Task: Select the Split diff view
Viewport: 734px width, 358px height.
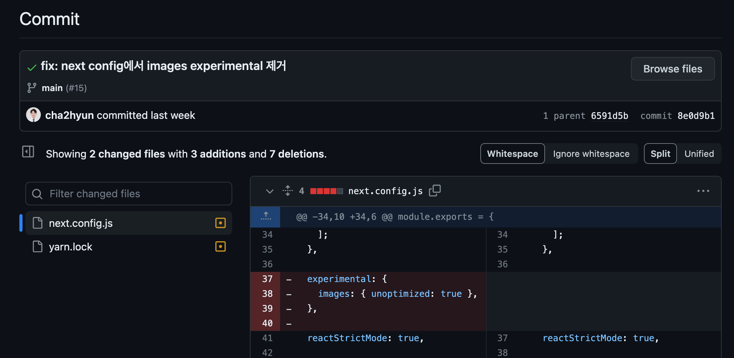Action: click(x=660, y=154)
